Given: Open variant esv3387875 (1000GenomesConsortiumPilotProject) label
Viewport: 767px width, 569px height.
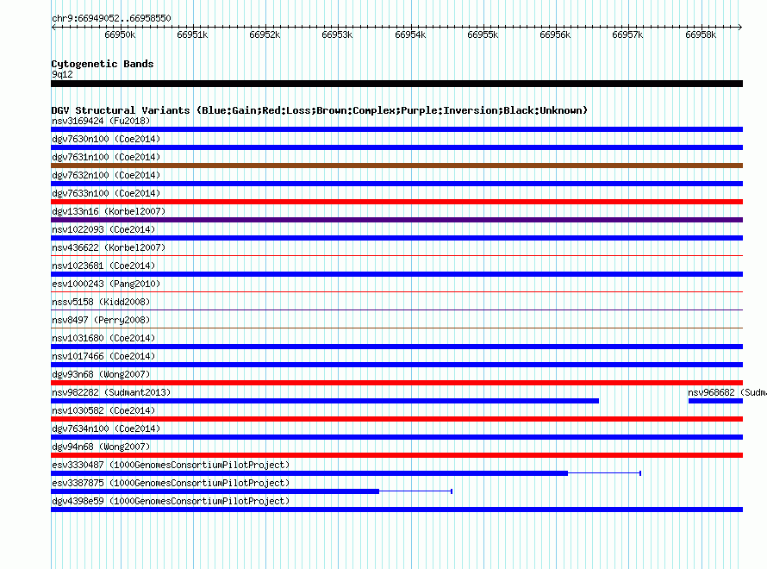Looking at the screenshot, I should pyautogui.click(x=171, y=483).
